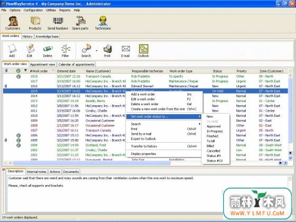296x222 pixels.
Task: Click the appointment icon on work order 1018
Action: coord(18,77)
